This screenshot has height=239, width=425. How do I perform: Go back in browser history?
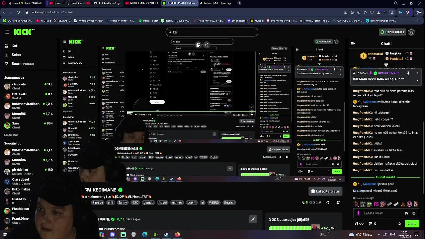[x=4, y=12]
